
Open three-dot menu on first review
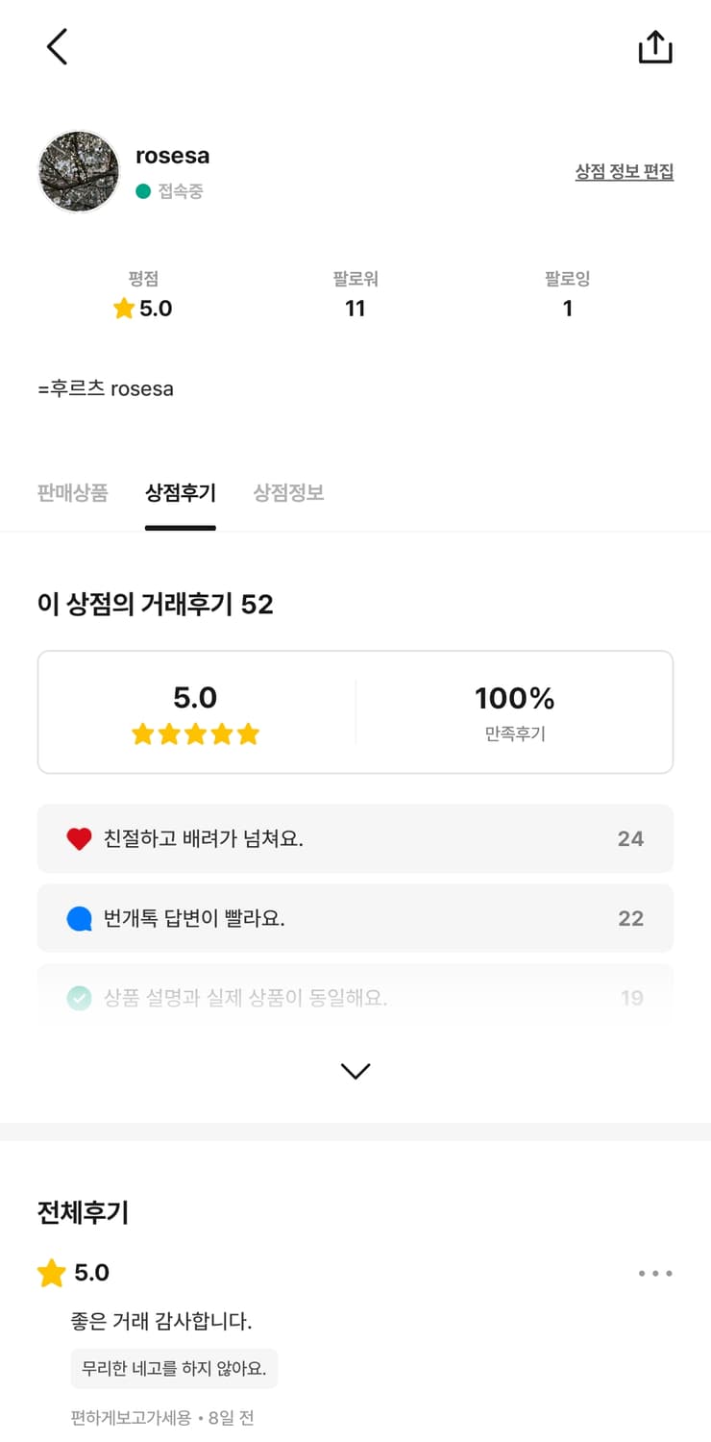[655, 1274]
